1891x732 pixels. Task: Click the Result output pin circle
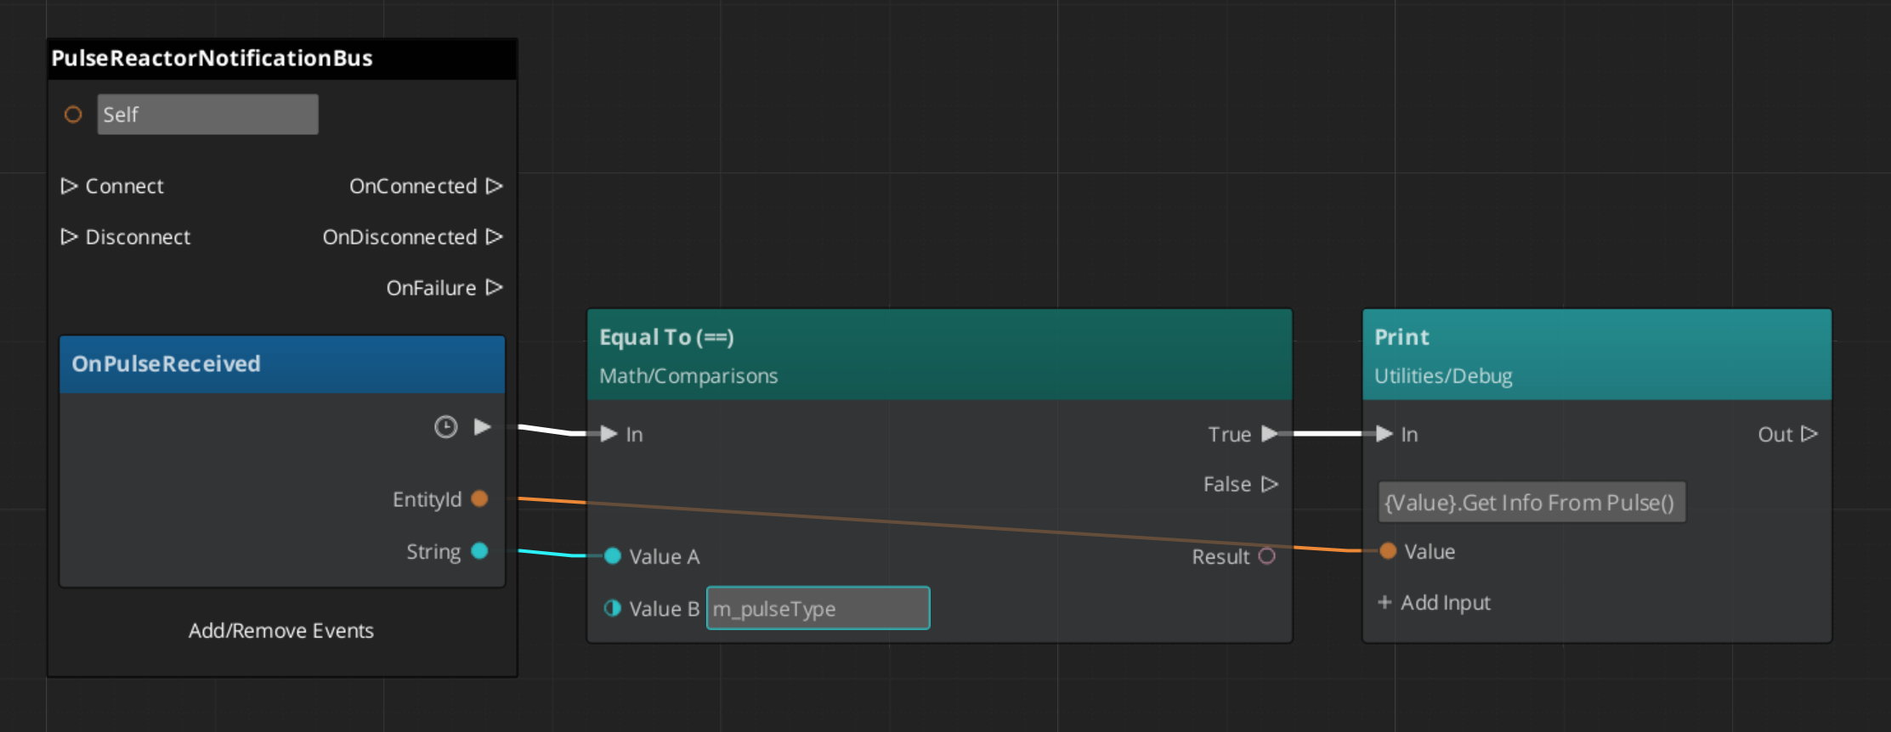[1267, 556]
